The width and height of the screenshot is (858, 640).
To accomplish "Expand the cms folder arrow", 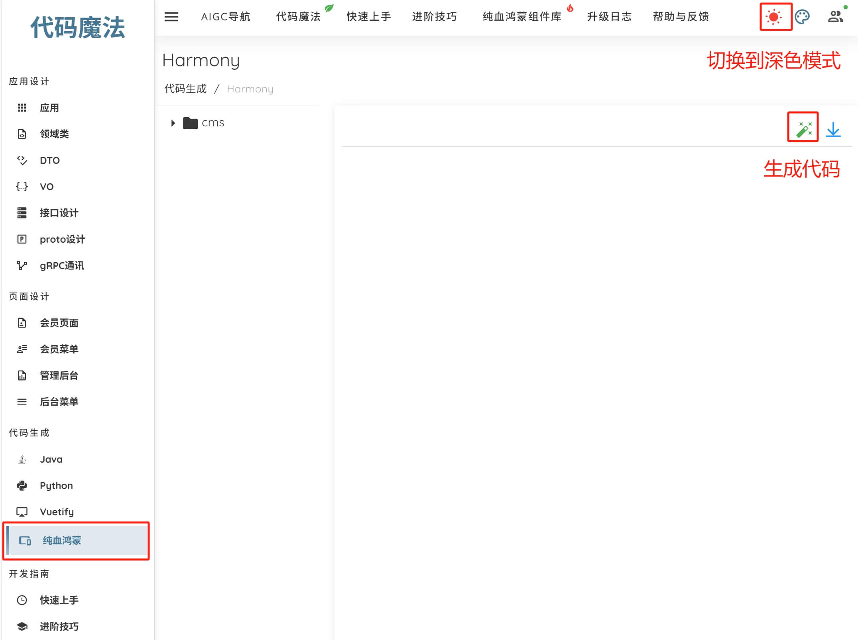I will point(173,123).
